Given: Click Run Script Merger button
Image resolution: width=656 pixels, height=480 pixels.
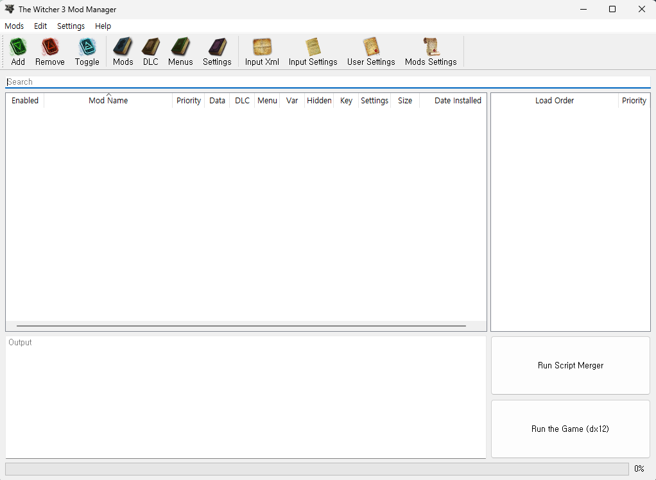Looking at the screenshot, I should pos(570,365).
